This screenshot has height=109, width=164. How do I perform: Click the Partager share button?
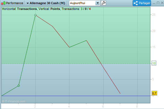142,3
